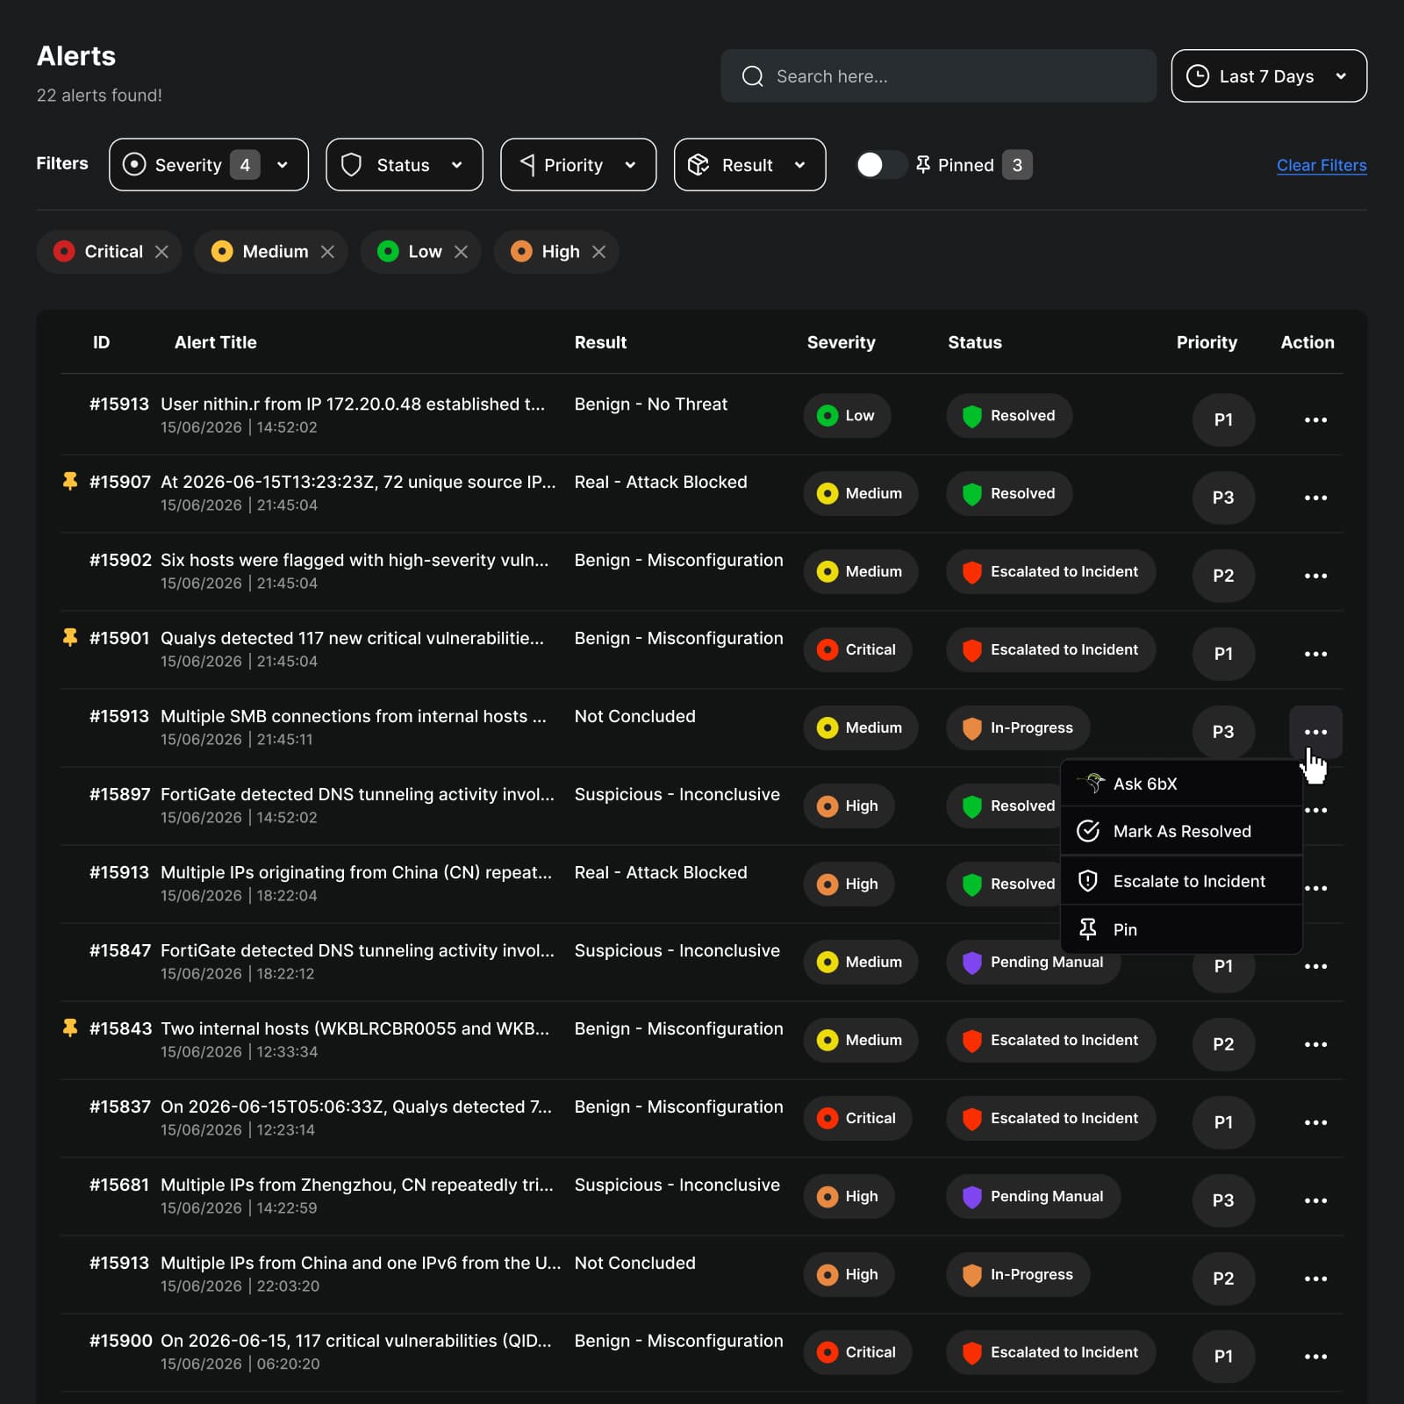Click the Priority column header
This screenshot has width=1404, height=1404.
pos(1207,342)
